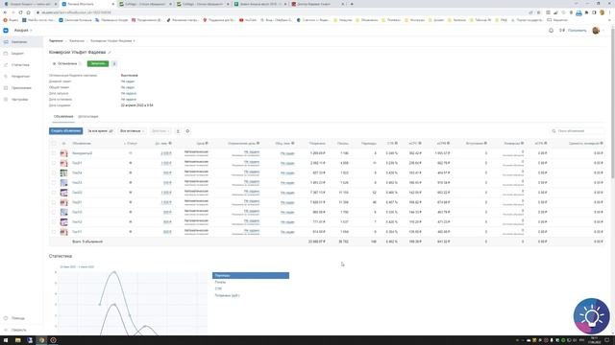Open the Все активные filter dropdown

tap(133, 131)
